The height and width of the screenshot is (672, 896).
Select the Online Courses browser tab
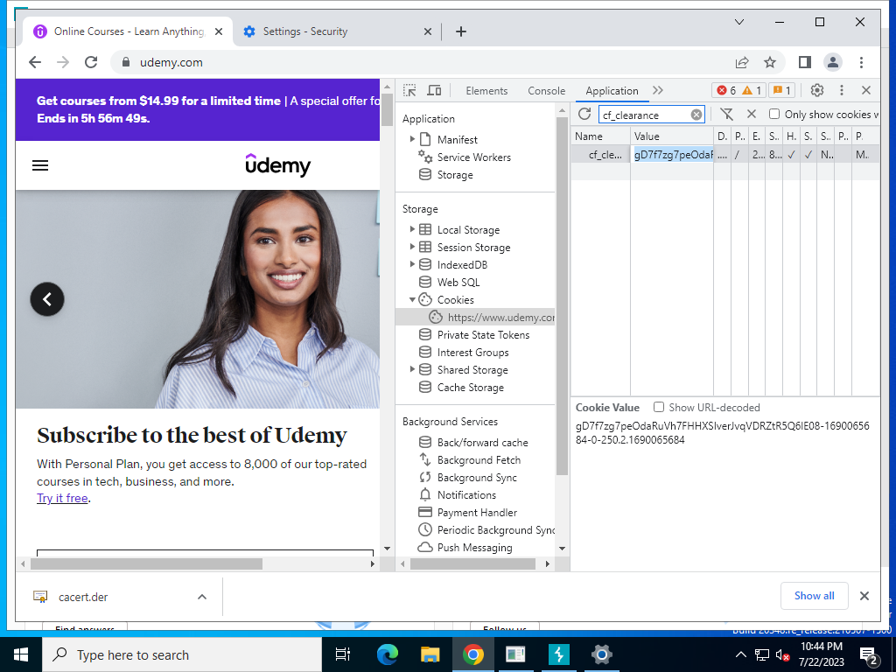[129, 31]
